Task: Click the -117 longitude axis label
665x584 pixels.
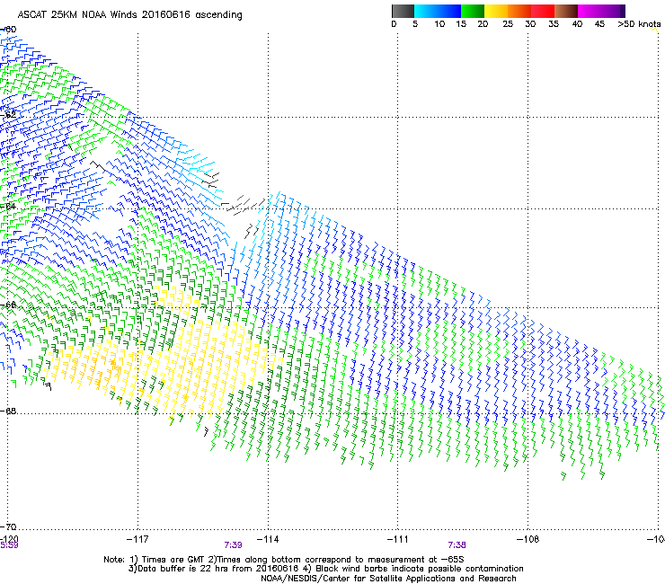Action: (137, 539)
